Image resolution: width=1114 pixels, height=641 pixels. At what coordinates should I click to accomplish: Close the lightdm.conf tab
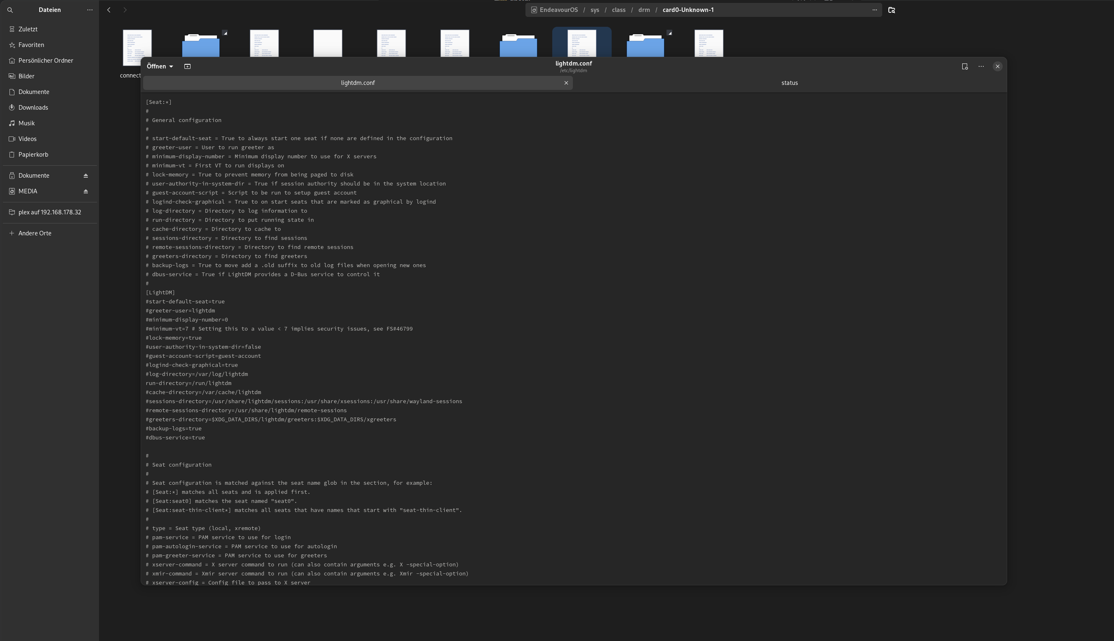click(566, 83)
